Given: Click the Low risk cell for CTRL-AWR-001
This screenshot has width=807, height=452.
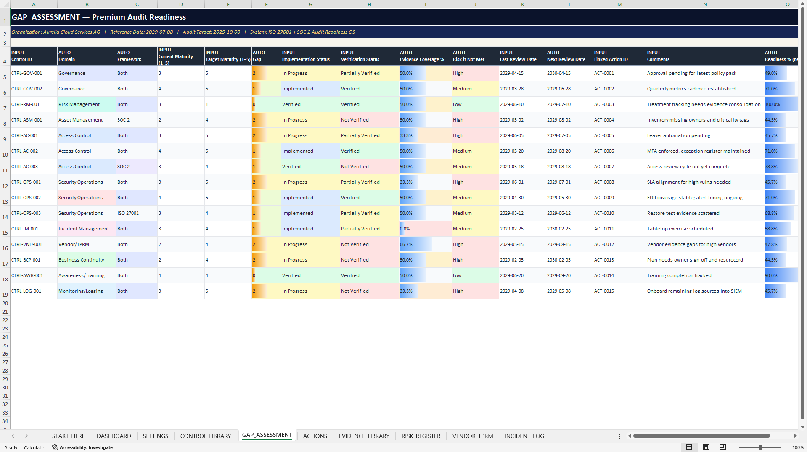Looking at the screenshot, I should click(x=475, y=275).
